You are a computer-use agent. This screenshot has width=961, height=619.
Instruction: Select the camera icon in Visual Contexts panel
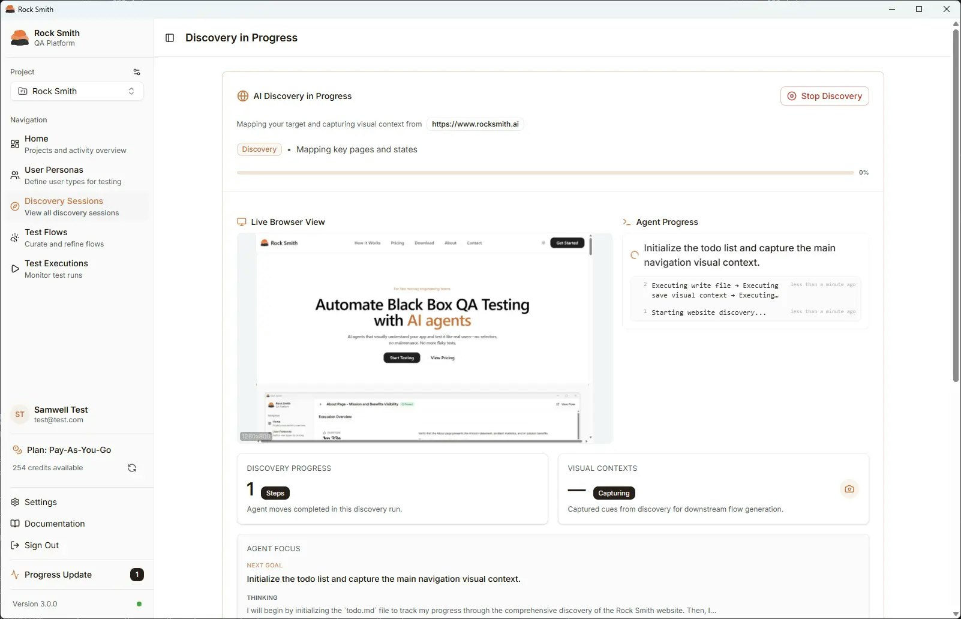pyautogui.click(x=849, y=489)
